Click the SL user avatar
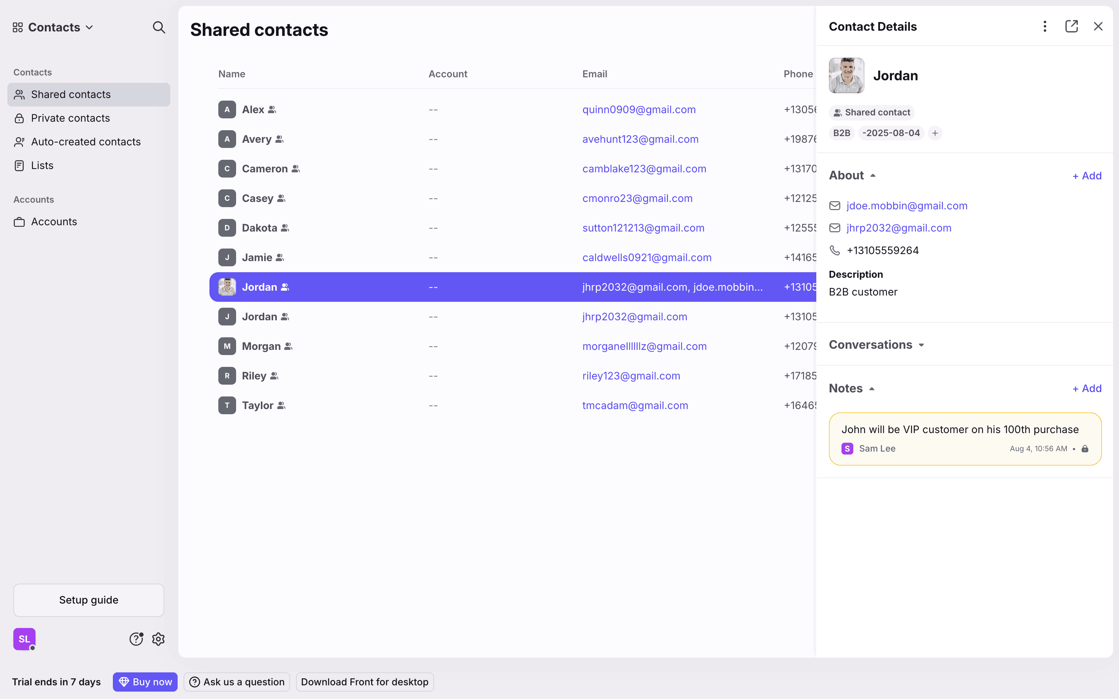The height and width of the screenshot is (699, 1119). point(24,639)
